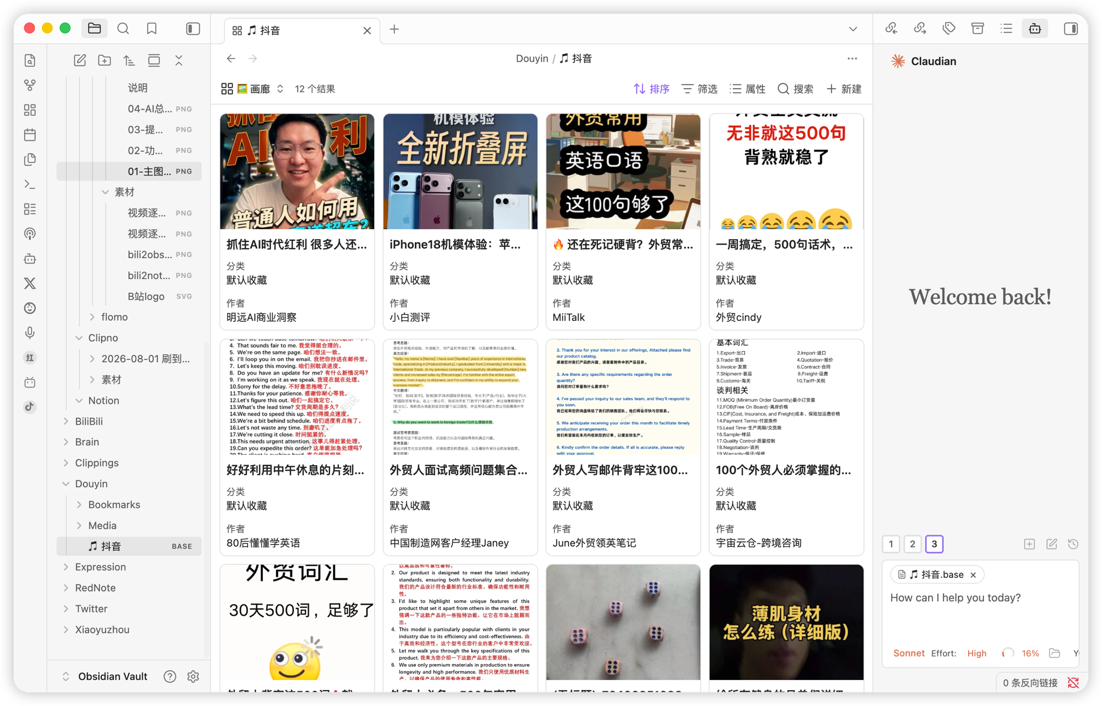Show outgoing links pane icon
1102x706 pixels.
920,29
